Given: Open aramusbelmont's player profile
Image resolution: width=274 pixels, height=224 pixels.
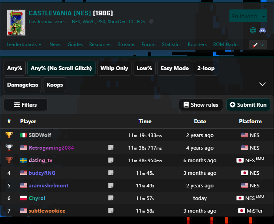Looking at the screenshot, I should coord(49,185).
